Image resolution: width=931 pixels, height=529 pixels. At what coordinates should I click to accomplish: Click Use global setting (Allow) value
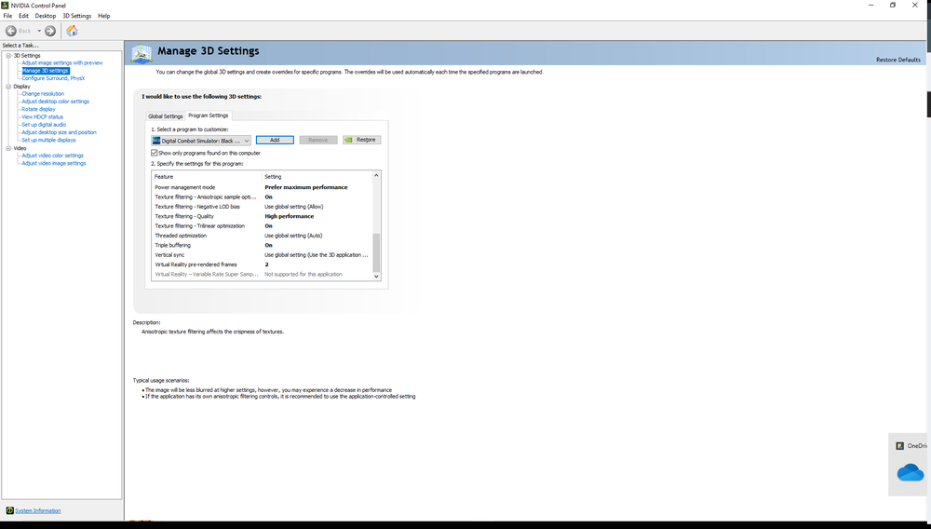click(294, 207)
